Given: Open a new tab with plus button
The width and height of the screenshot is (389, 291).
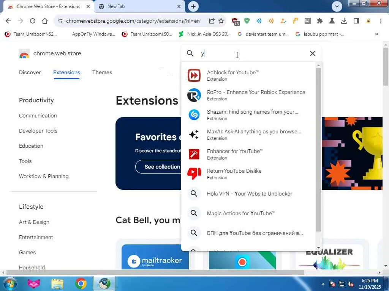Looking at the screenshot, I should [193, 6].
